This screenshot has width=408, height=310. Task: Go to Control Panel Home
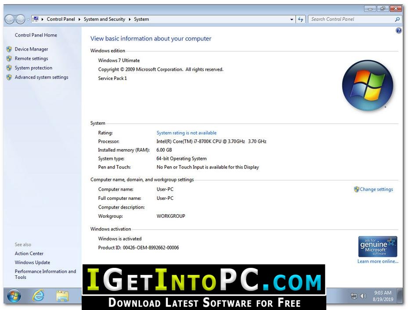pos(36,35)
